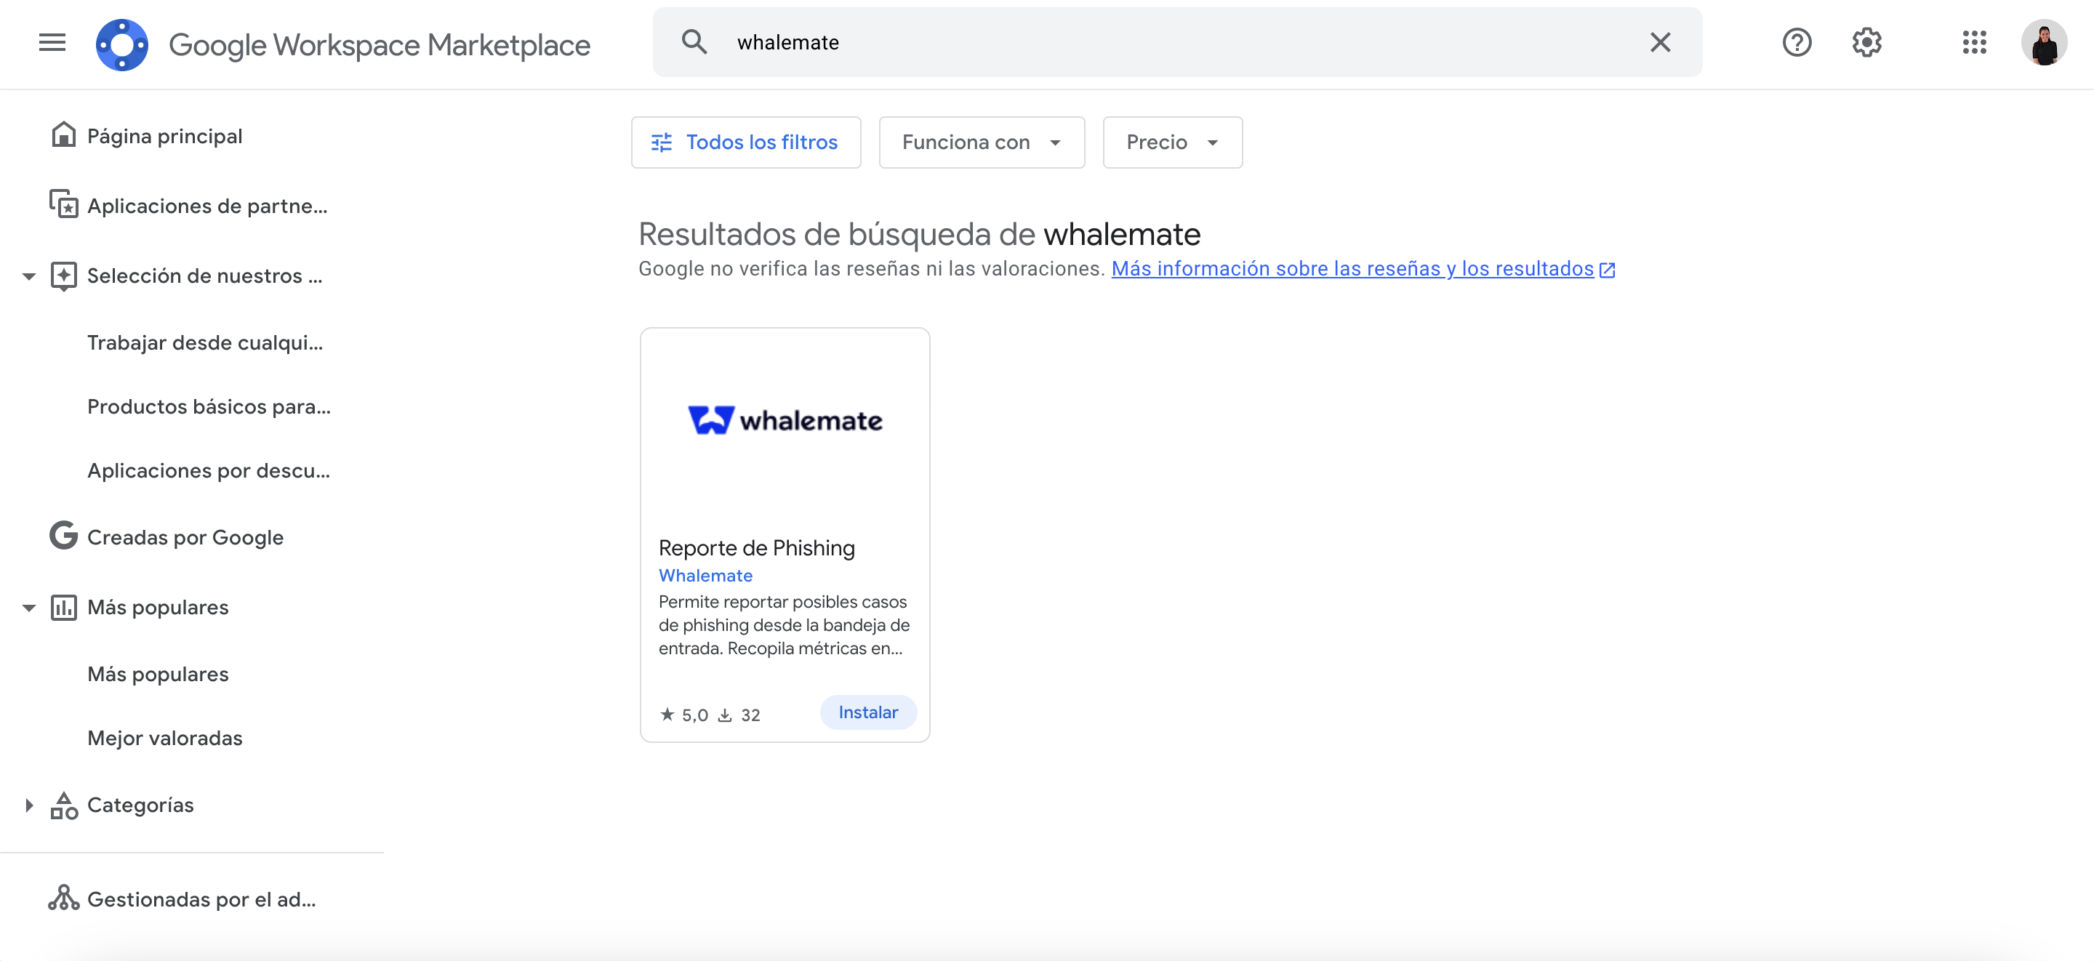Expand the Categorías section
Image resolution: width=2094 pixels, height=961 pixels.
tap(29, 805)
